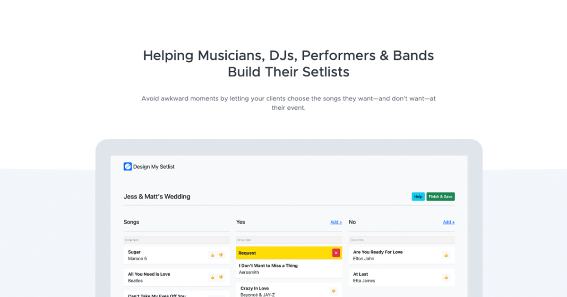
Task: Click the Jess & Matt's Wedding title
Action: [x=156, y=196]
